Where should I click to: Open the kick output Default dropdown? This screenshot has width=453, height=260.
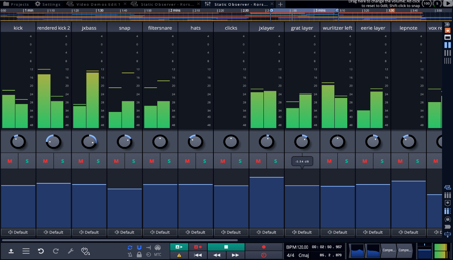18,232
